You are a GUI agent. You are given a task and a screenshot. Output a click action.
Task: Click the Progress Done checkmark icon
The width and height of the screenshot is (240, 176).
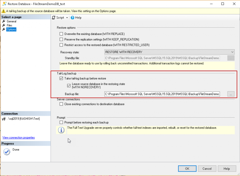point(7,152)
